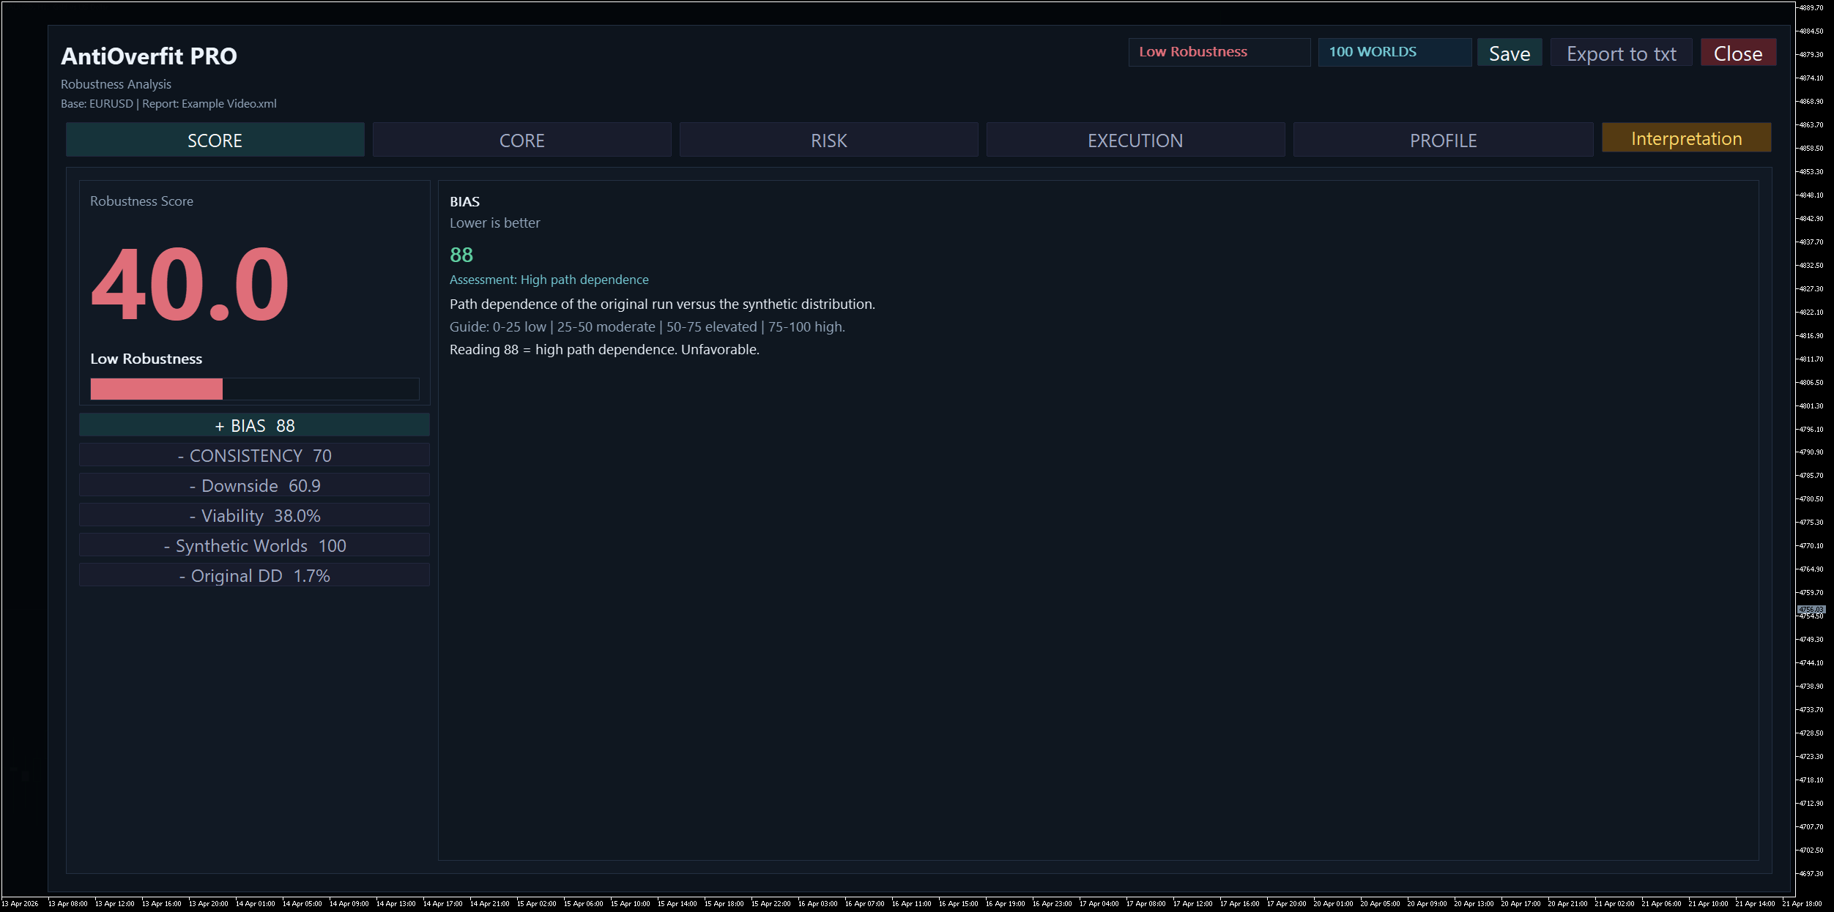Viewport: 1834px width, 912px height.
Task: Click the 100 WORLDS field
Action: [1394, 52]
